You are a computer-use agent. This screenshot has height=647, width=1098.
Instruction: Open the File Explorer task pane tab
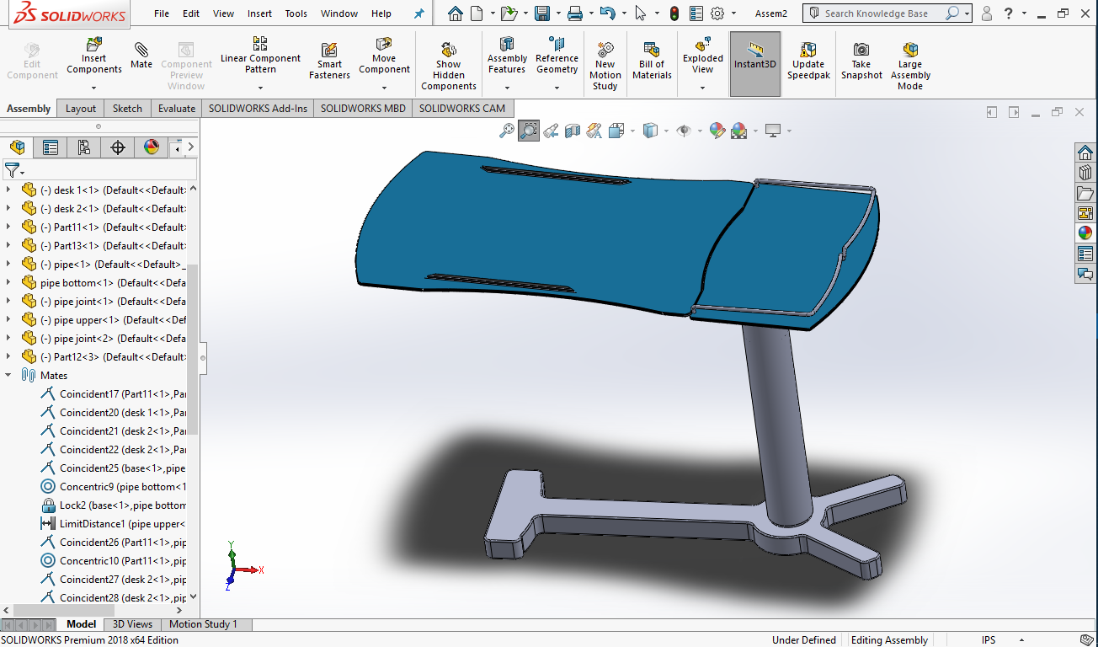1085,193
